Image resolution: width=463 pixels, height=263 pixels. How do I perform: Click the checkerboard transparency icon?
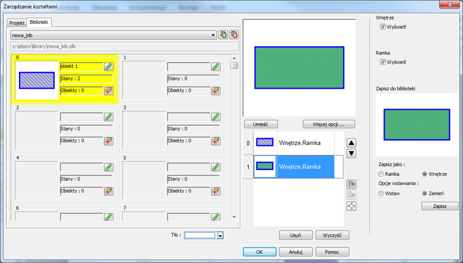(x=351, y=206)
